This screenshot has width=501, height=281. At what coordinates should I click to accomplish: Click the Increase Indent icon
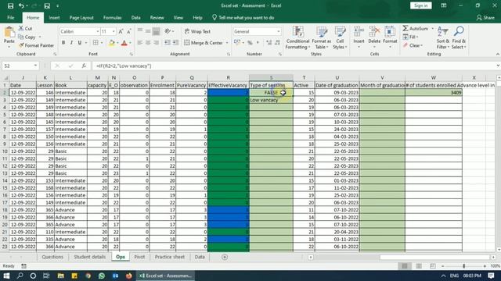pyautogui.click(x=175, y=43)
